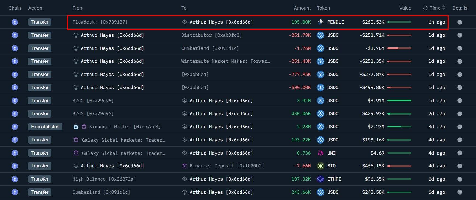
Task: Click the ETHFI token icon
Action: 320,179
